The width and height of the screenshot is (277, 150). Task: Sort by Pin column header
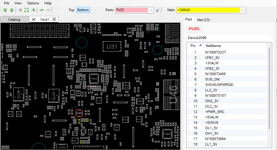(193, 46)
